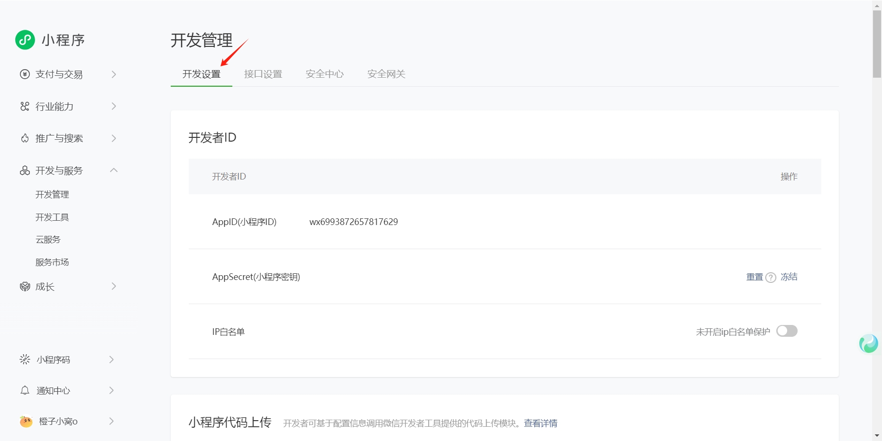882x441 pixels.
Task: Click the 小程序代码上传 section heading
Action: pos(230,423)
